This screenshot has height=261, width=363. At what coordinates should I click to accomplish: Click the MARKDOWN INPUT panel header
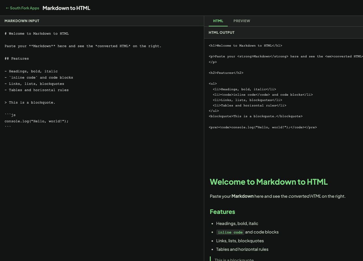coord(22,21)
